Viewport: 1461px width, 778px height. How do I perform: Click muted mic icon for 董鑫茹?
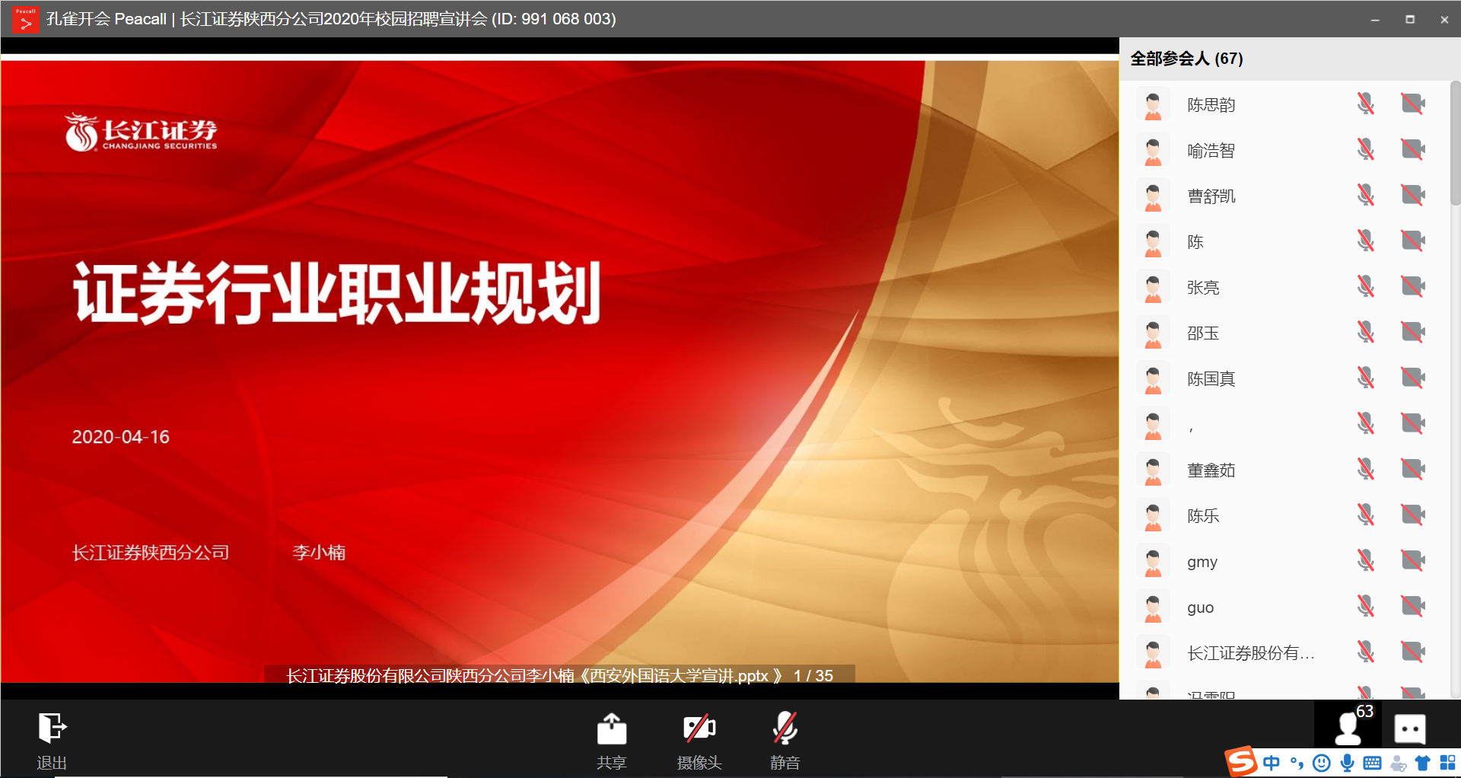(1366, 469)
